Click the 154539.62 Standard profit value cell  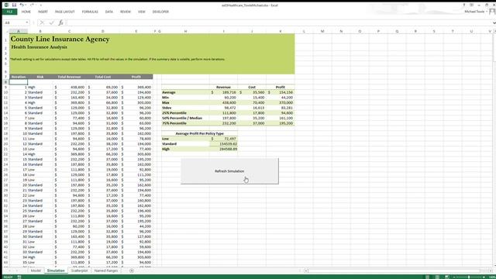(x=224, y=144)
